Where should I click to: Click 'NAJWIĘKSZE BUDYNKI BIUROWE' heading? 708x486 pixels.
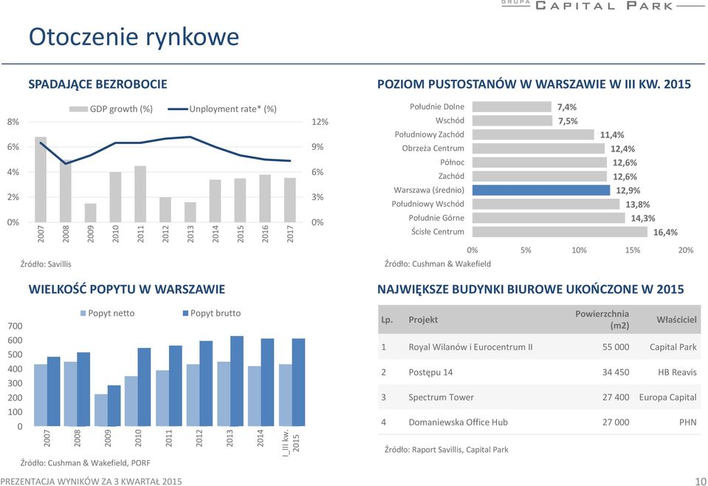point(531,289)
